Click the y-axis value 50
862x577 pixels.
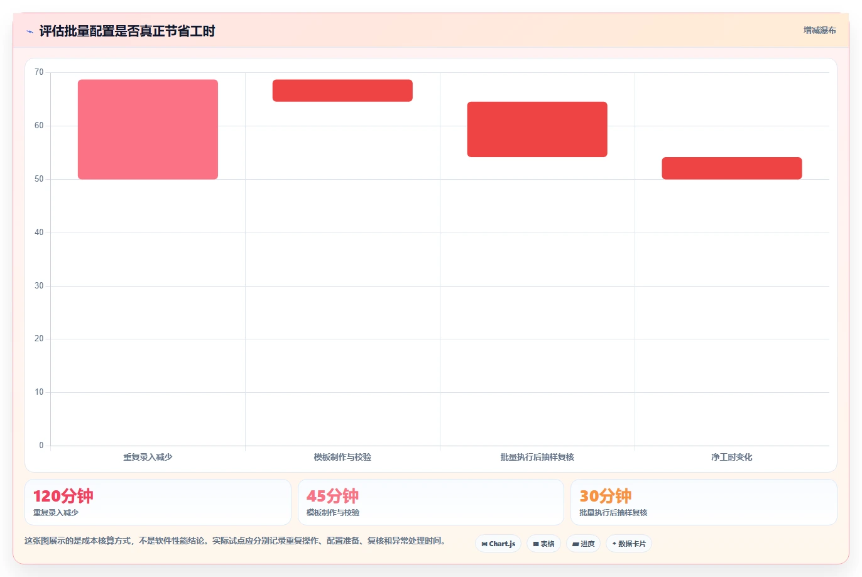(x=39, y=179)
